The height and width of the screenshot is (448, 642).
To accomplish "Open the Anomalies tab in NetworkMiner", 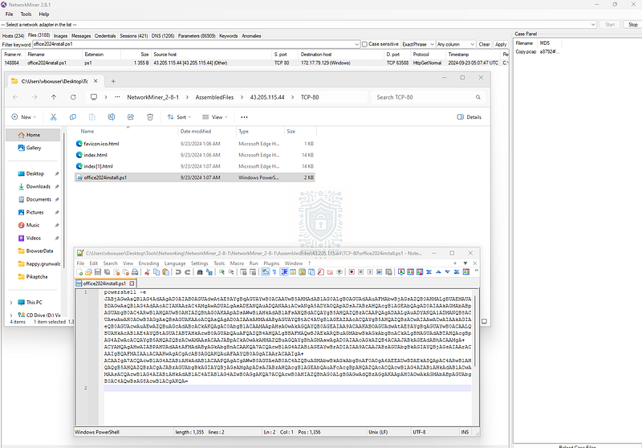I will 251,36.
